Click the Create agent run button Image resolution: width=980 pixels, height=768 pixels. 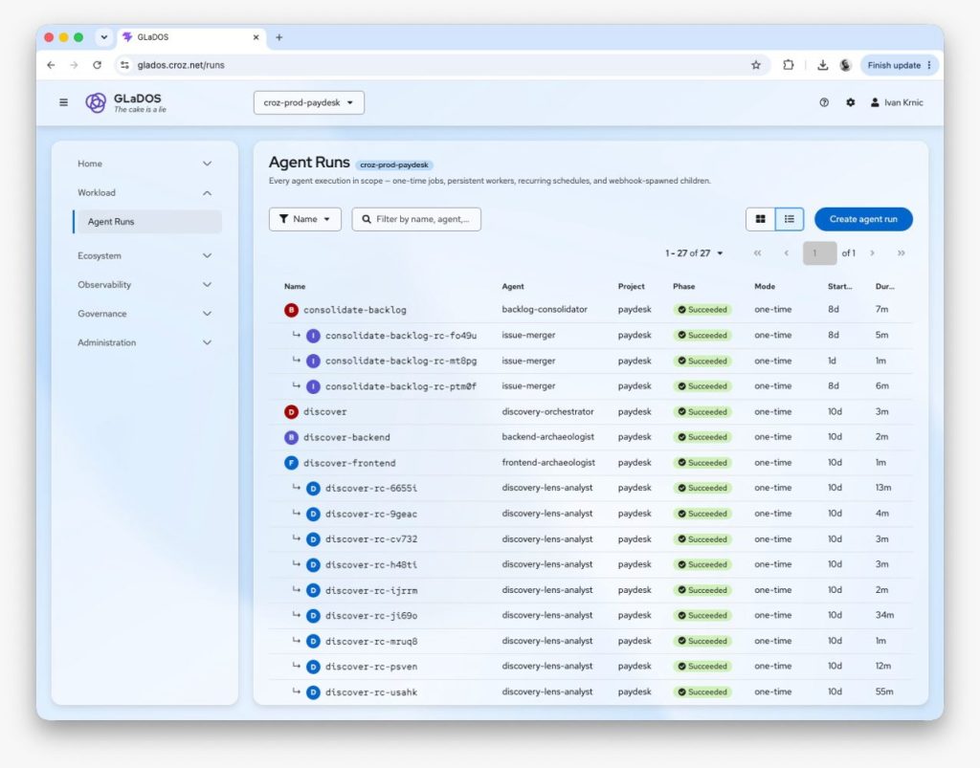point(863,219)
